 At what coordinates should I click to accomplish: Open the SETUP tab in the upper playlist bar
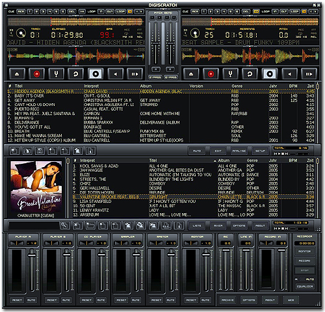(260, 151)
